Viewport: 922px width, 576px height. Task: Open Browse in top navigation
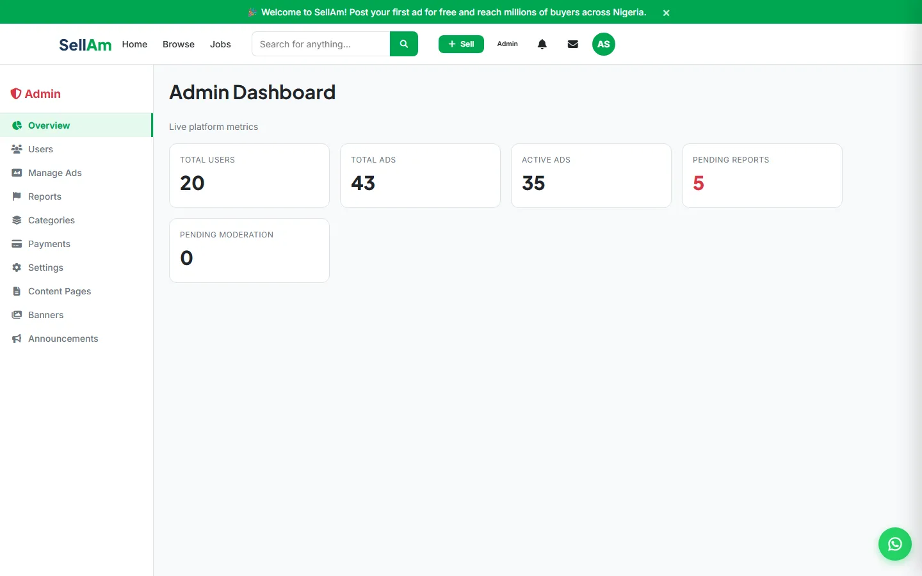[179, 44]
